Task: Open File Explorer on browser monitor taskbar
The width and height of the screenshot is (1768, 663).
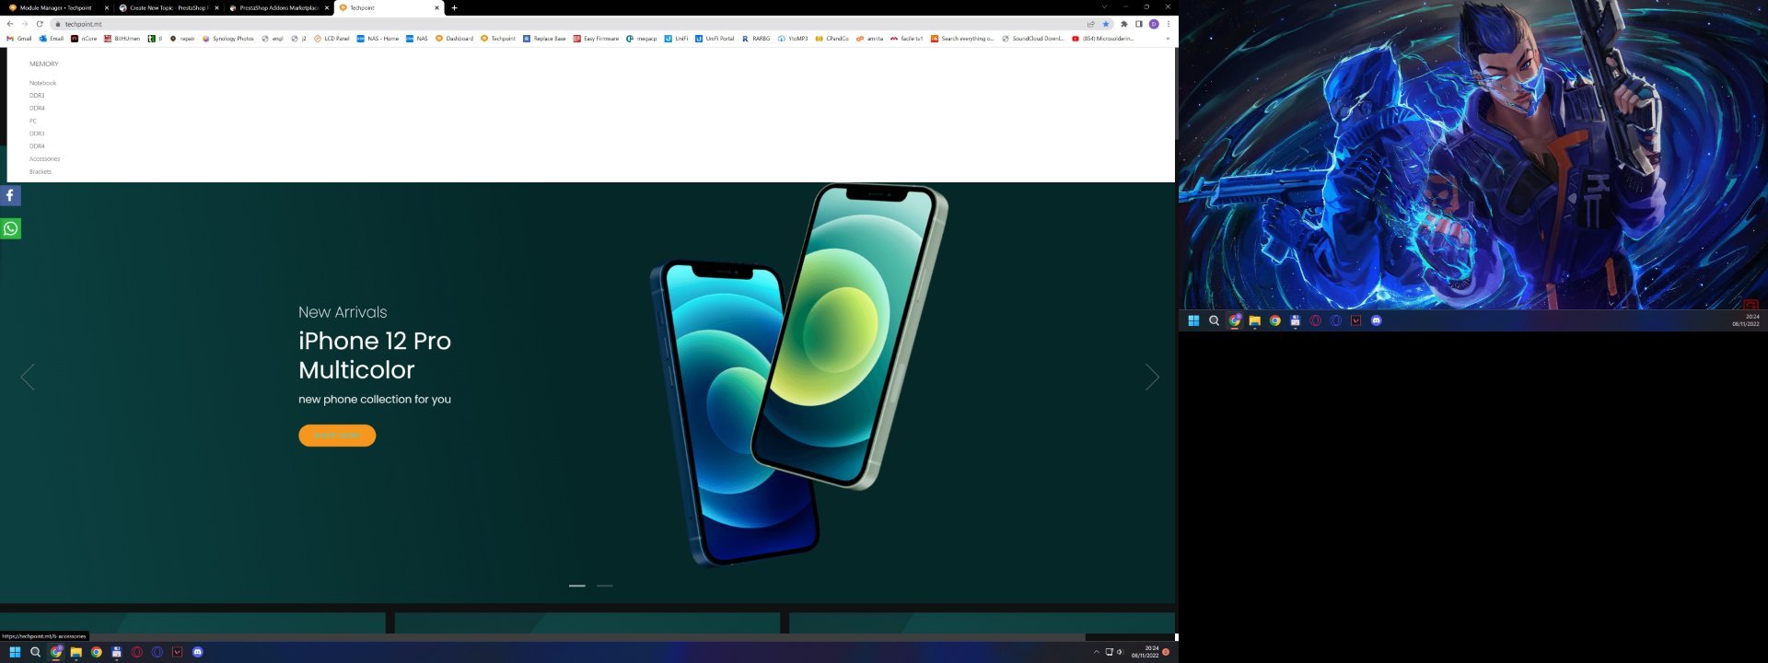Action: [x=76, y=652]
